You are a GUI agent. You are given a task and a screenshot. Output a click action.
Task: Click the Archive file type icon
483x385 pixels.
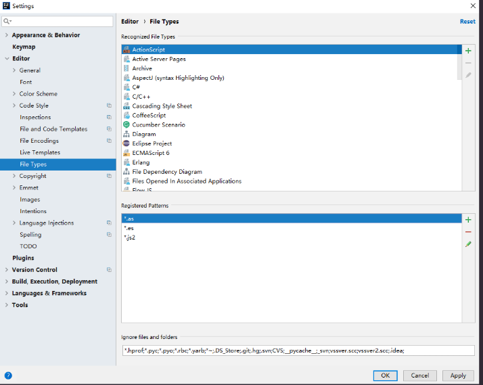(127, 68)
